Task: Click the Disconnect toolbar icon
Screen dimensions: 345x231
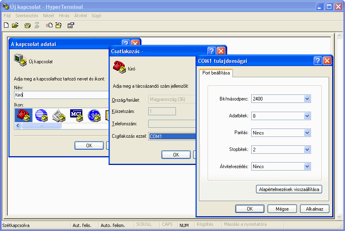Action: point(37,25)
